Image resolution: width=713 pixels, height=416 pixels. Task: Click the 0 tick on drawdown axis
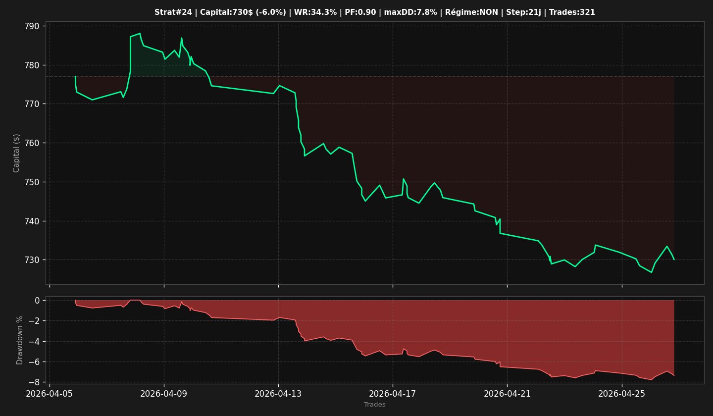pos(38,301)
